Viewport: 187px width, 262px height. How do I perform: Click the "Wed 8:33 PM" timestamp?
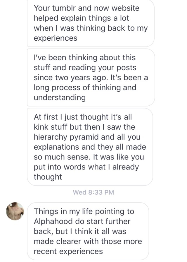(93, 192)
